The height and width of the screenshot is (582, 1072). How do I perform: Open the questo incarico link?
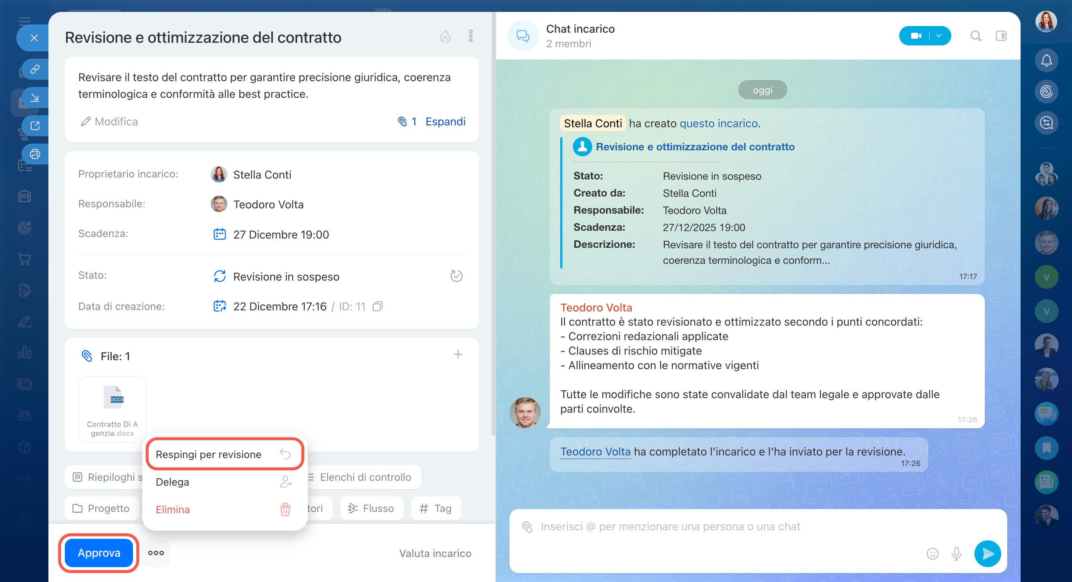(x=718, y=124)
